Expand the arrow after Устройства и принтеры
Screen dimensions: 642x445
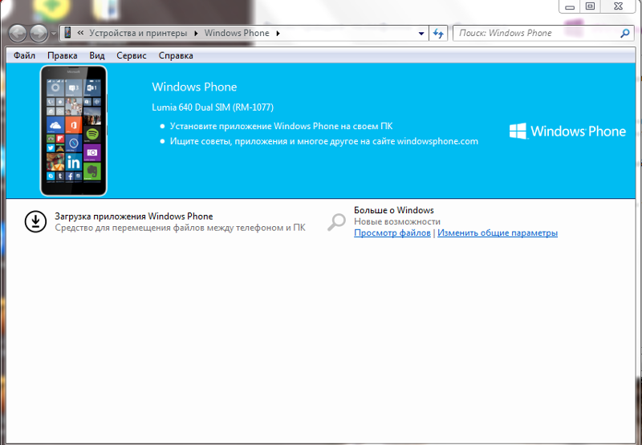click(195, 34)
